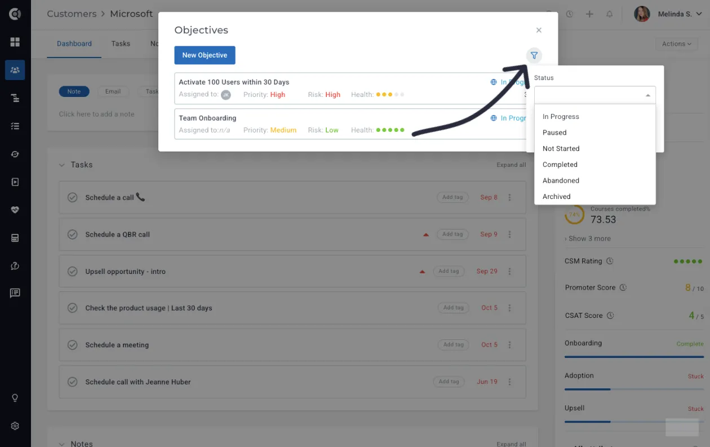The image size is (710, 447).
Task: Mark Schedule a QBR call complete
Action: pos(72,234)
